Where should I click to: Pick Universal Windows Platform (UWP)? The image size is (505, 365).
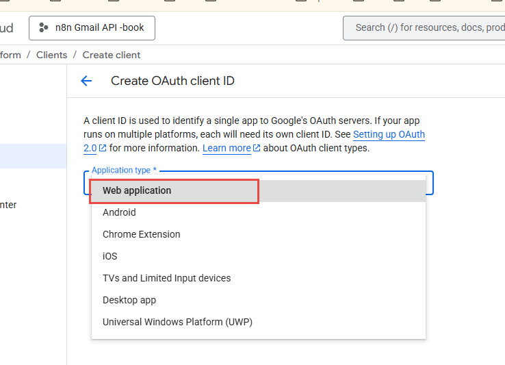click(x=177, y=322)
